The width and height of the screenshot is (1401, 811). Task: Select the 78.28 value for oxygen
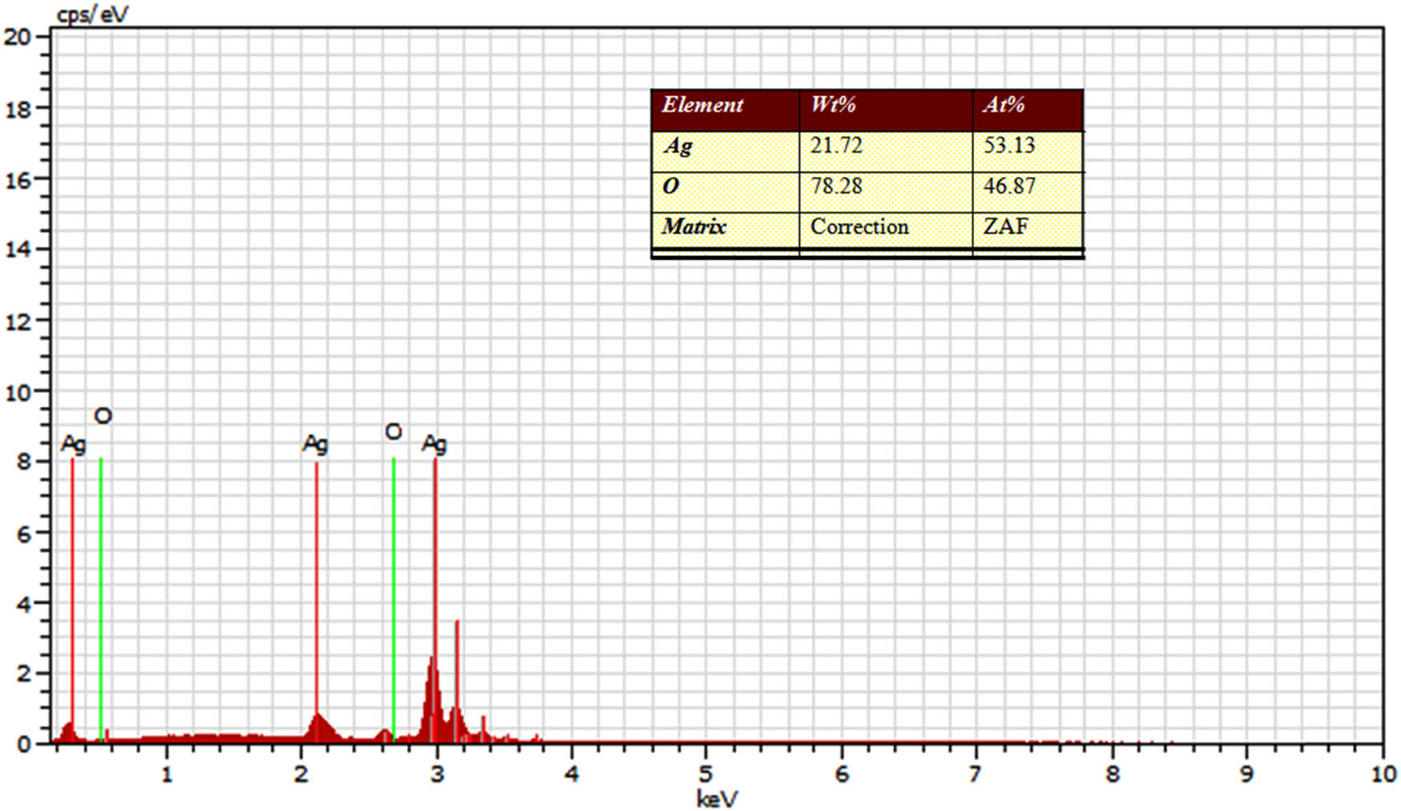[836, 187]
